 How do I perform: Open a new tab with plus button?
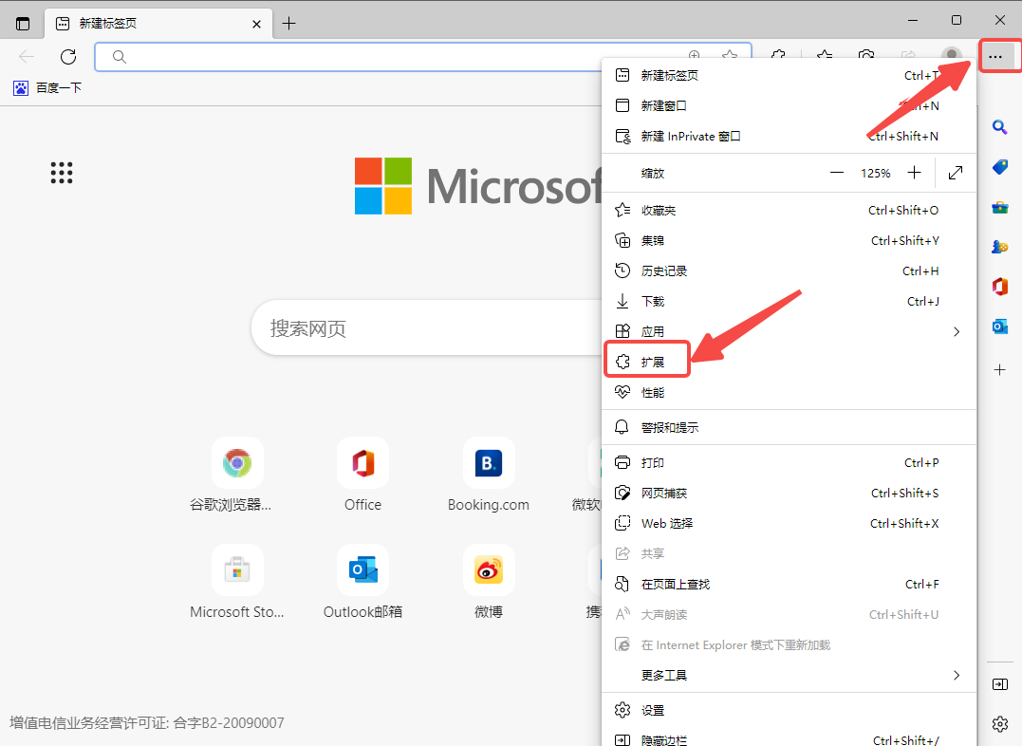289,23
